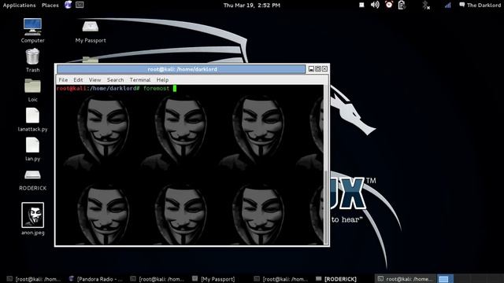Launch terminal from top panel icon
The height and width of the screenshot is (283, 504).
(80, 5)
